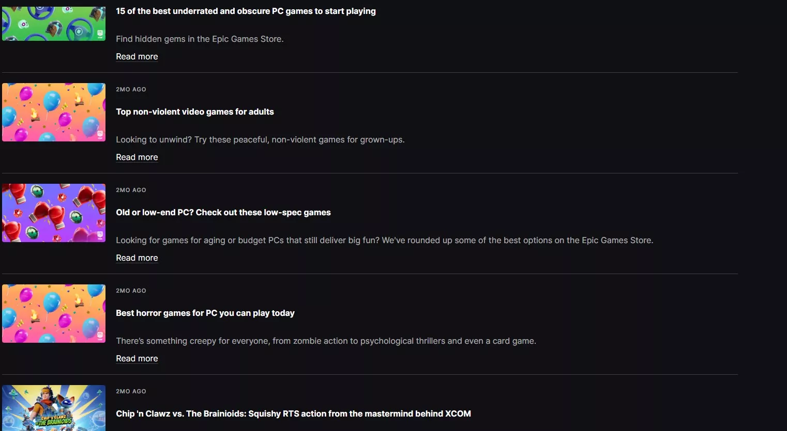The height and width of the screenshot is (431, 787).
Task: Click the balloon thumbnail beside the horror games article
Action: [x=54, y=313]
